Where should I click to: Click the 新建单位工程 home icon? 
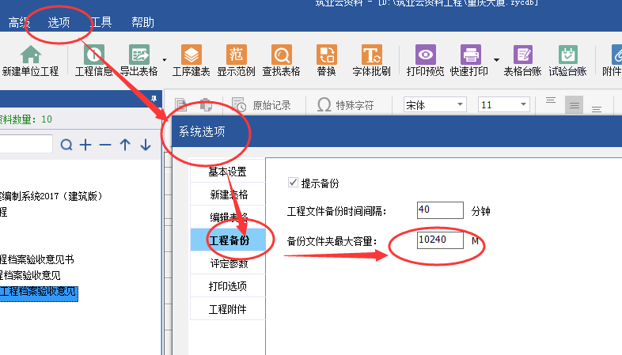click(30, 55)
